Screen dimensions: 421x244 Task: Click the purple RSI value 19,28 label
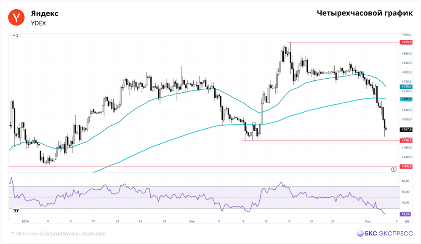point(406,214)
